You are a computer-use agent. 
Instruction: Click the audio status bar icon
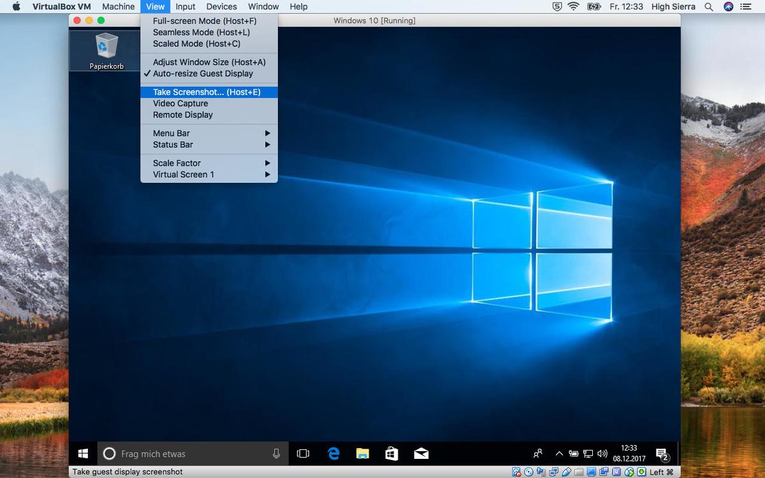[541, 472]
